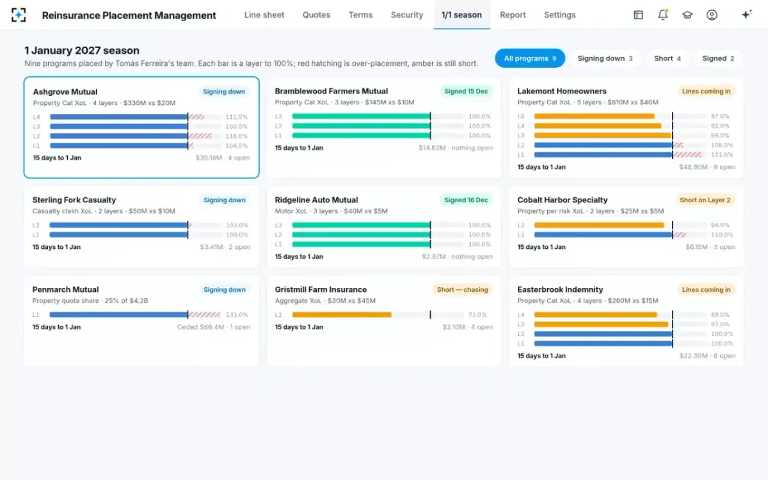Image resolution: width=768 pixels, height=480 pixels.
Task: Click the app logo icon
Action: point(19,15)
